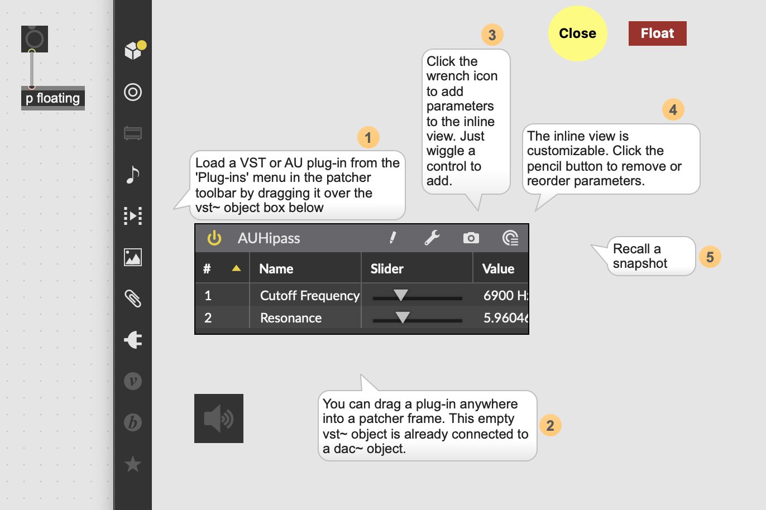Take a snapshot with camera icon

(x=471, y=238)
